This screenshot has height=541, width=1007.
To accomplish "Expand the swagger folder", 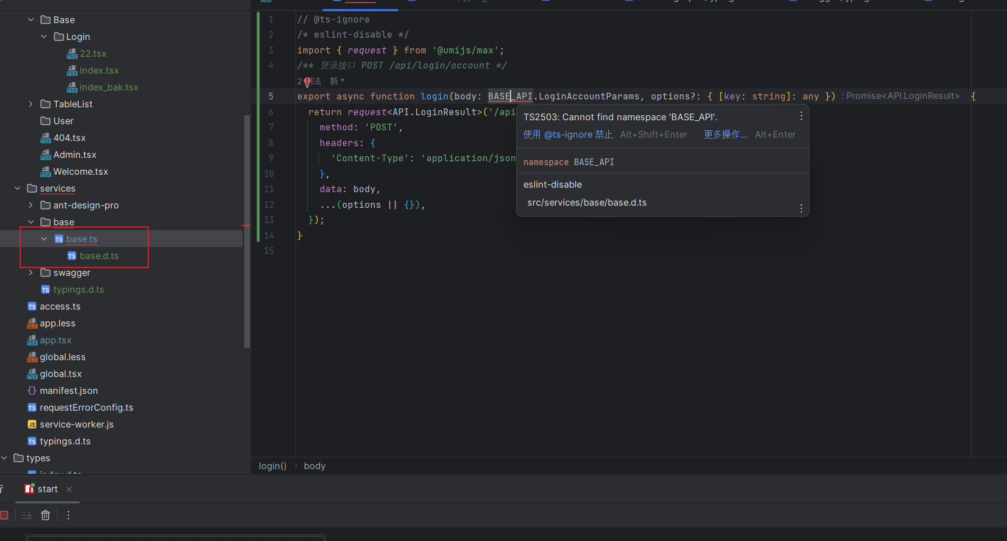I will pyautogui.click(x=31, y=272).
